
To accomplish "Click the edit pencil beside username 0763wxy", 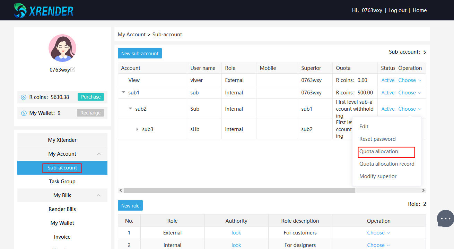I will click(x=73, y=70).
